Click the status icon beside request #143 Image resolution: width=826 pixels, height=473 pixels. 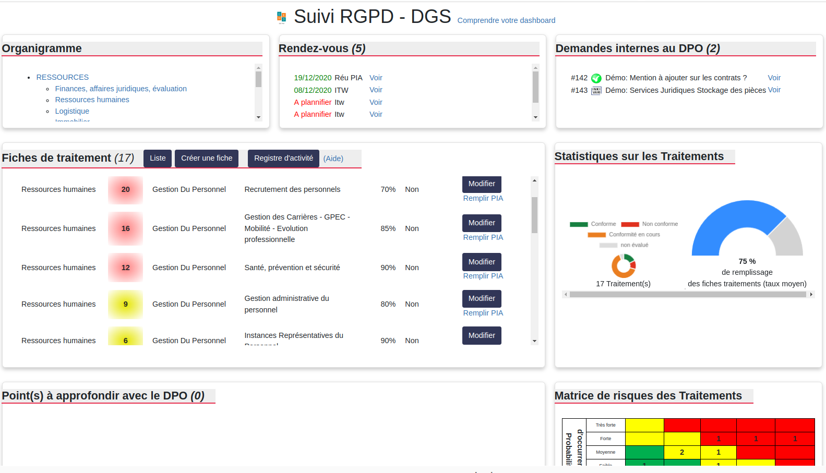click(596, 91)
